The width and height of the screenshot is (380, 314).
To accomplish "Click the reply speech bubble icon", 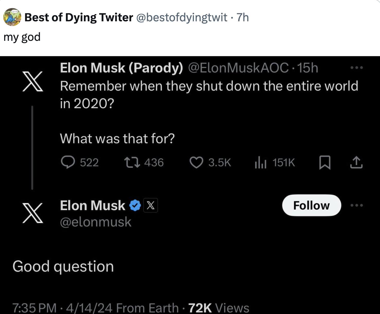I will coord(68,162).
